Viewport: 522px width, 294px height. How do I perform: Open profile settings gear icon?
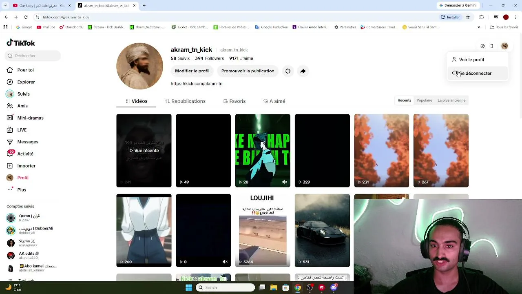point(288,71)
